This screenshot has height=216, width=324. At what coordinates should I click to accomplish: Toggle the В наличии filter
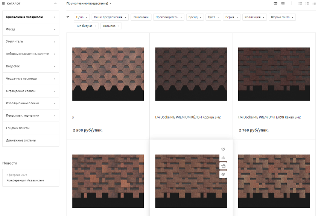(141, 17)
